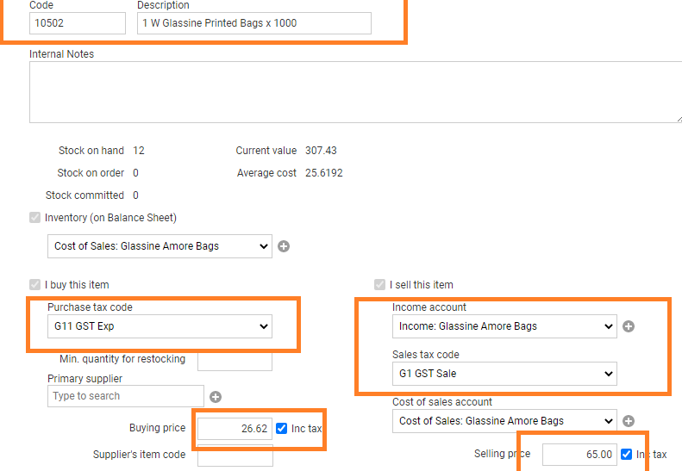Click plus icon beside Inventory account dropdown
The height and width of the screenshot is (471, 682).
pyautogui.click(x=284, y=246)
